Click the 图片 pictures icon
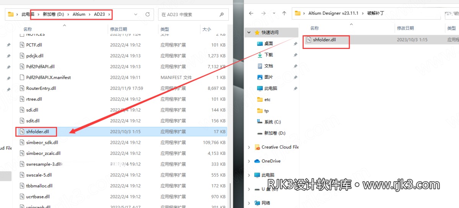The image size is (459, 208). click(260, 77)
